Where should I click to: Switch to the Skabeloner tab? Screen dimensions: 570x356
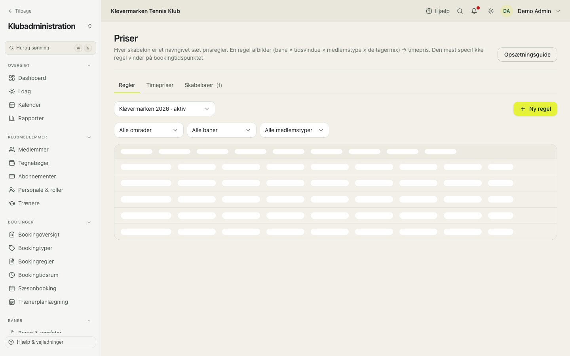203,85
